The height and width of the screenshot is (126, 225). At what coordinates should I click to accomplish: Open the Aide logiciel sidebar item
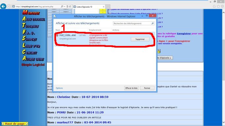(34, 19)
